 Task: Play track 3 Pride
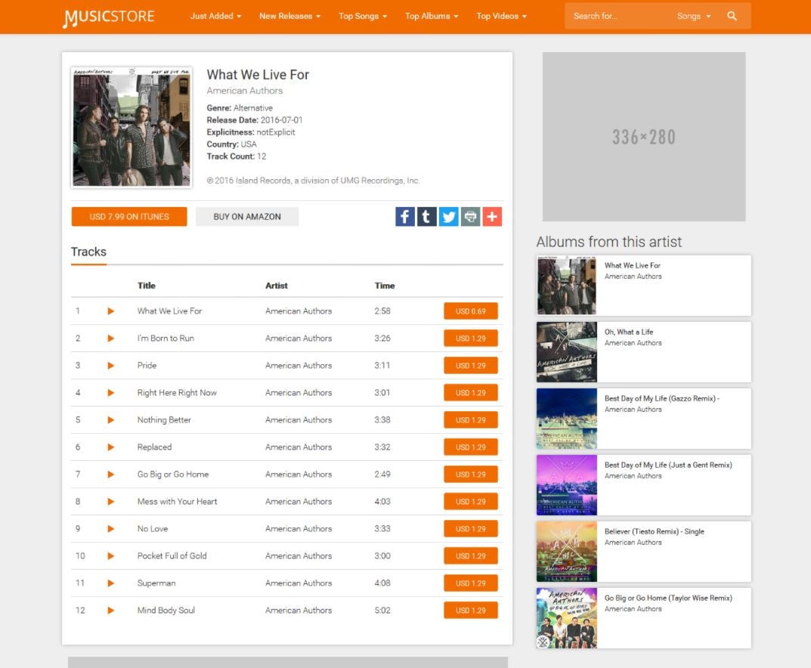(110, 366)
